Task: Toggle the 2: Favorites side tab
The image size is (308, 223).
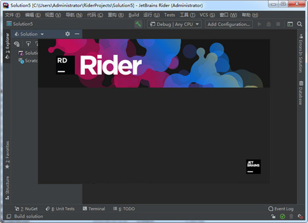Action: tap(7, 155)
